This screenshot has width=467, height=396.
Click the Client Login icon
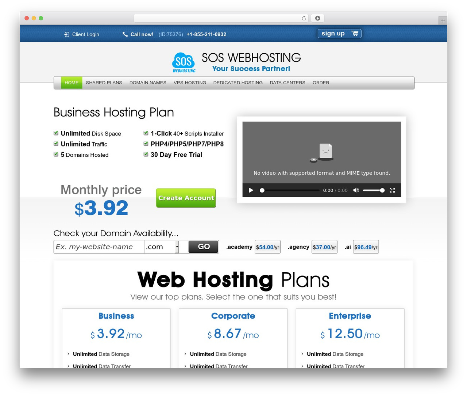pos(67,34)
